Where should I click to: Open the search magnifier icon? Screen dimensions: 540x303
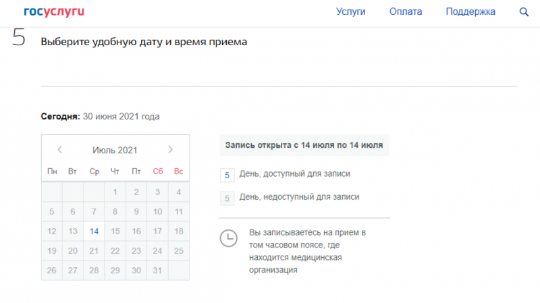(x=524, y=11)
